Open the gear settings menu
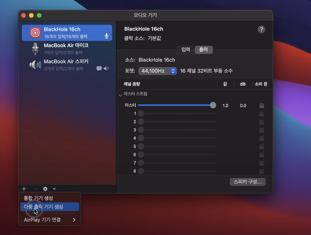The image size is (311, 235). (x=45, y=189)
